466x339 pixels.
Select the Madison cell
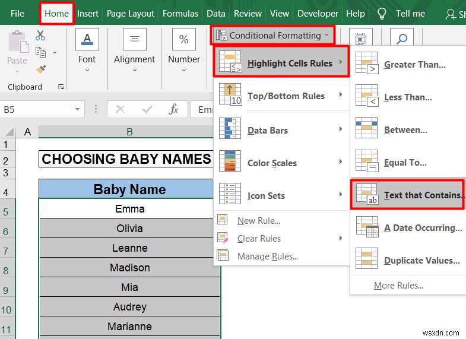coord(130,267)
